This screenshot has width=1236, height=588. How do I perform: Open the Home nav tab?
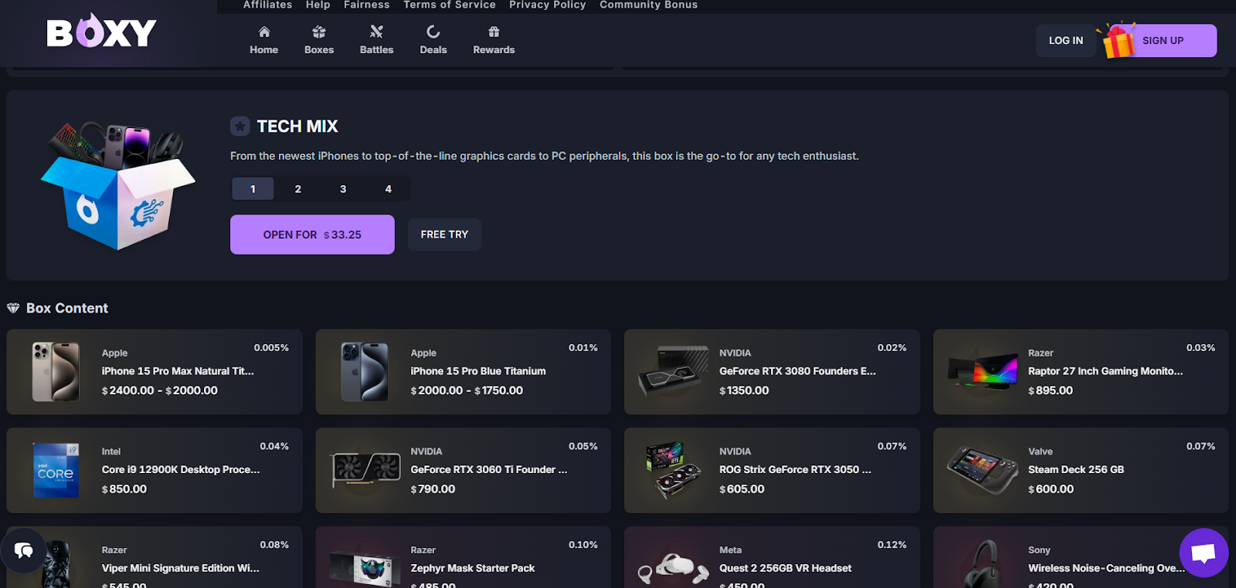(x=264, y=40)
